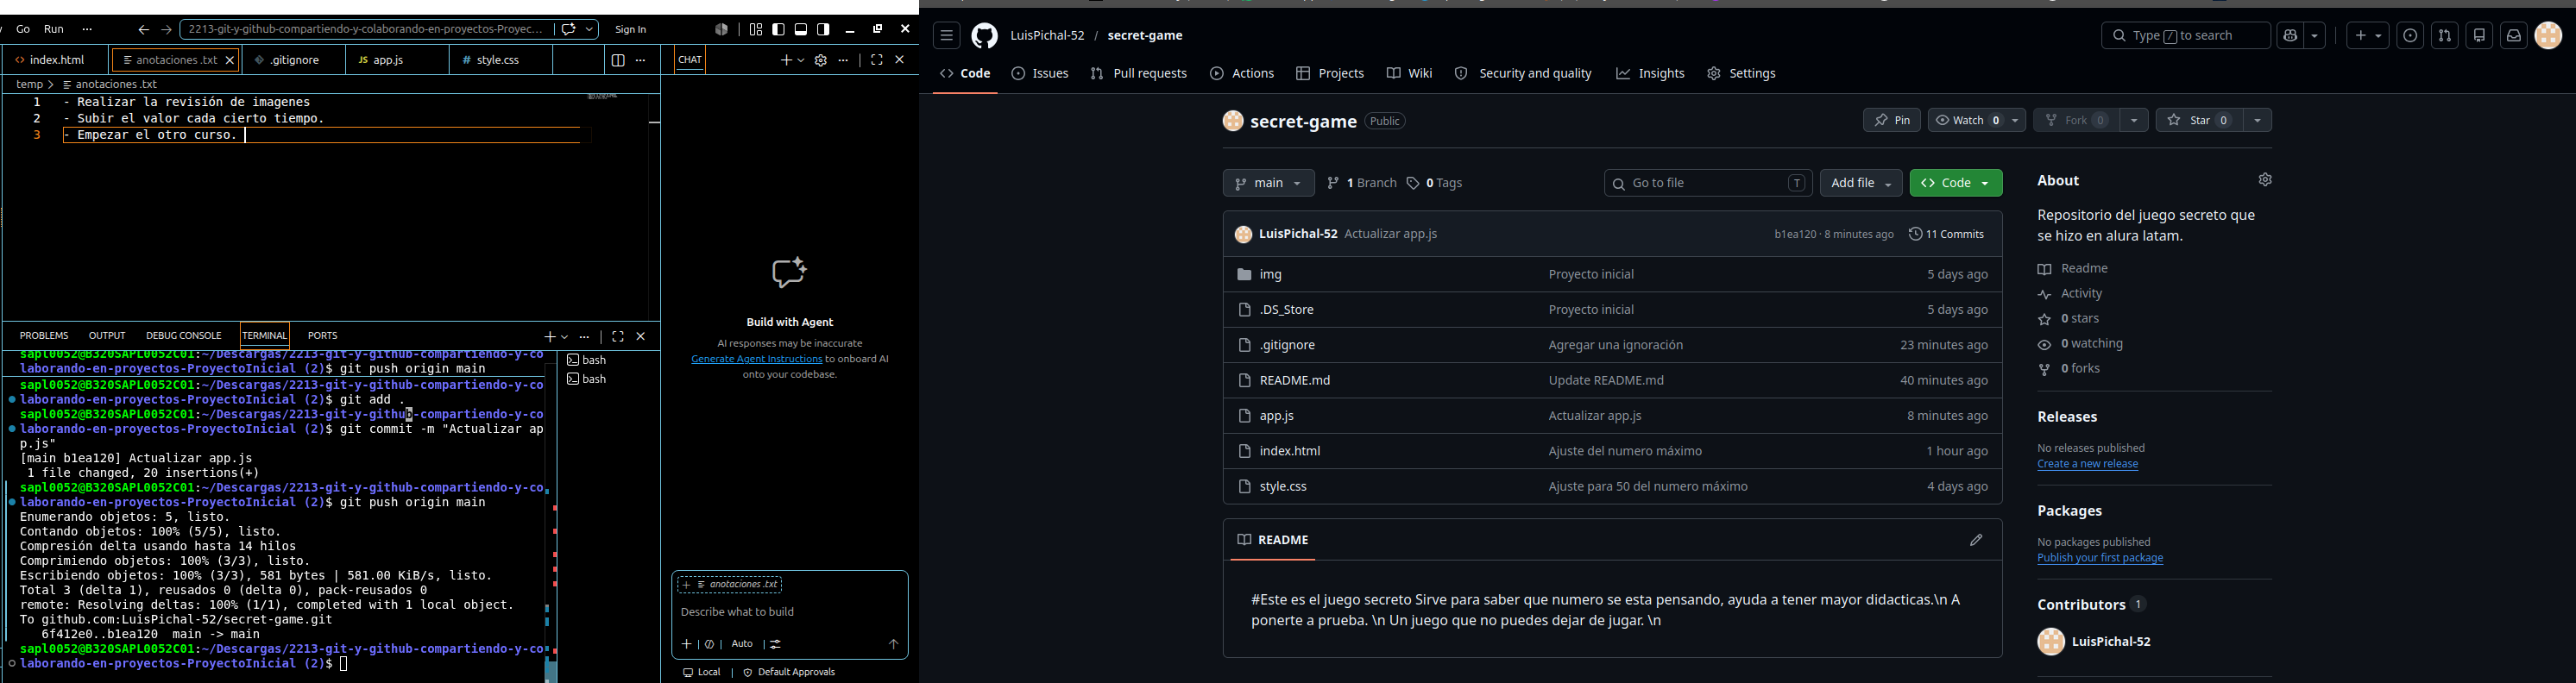Image resolution: width=2576 pixels, height=683 pixels.
Task: Open the Copilot chat icon in command center
Action: pos(569,30)
